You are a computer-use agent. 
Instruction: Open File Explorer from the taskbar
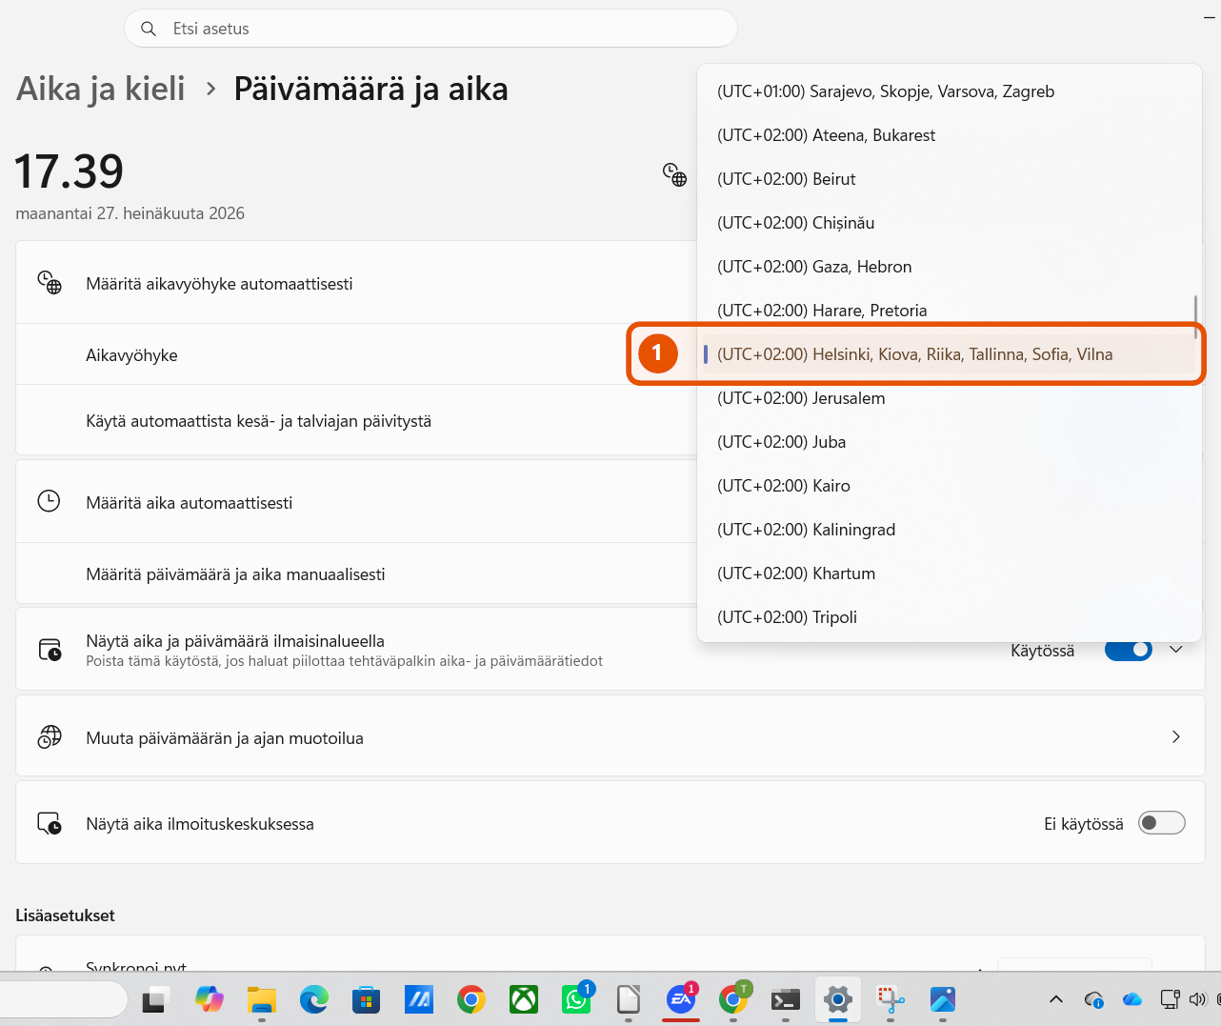[x=261, y=999]
